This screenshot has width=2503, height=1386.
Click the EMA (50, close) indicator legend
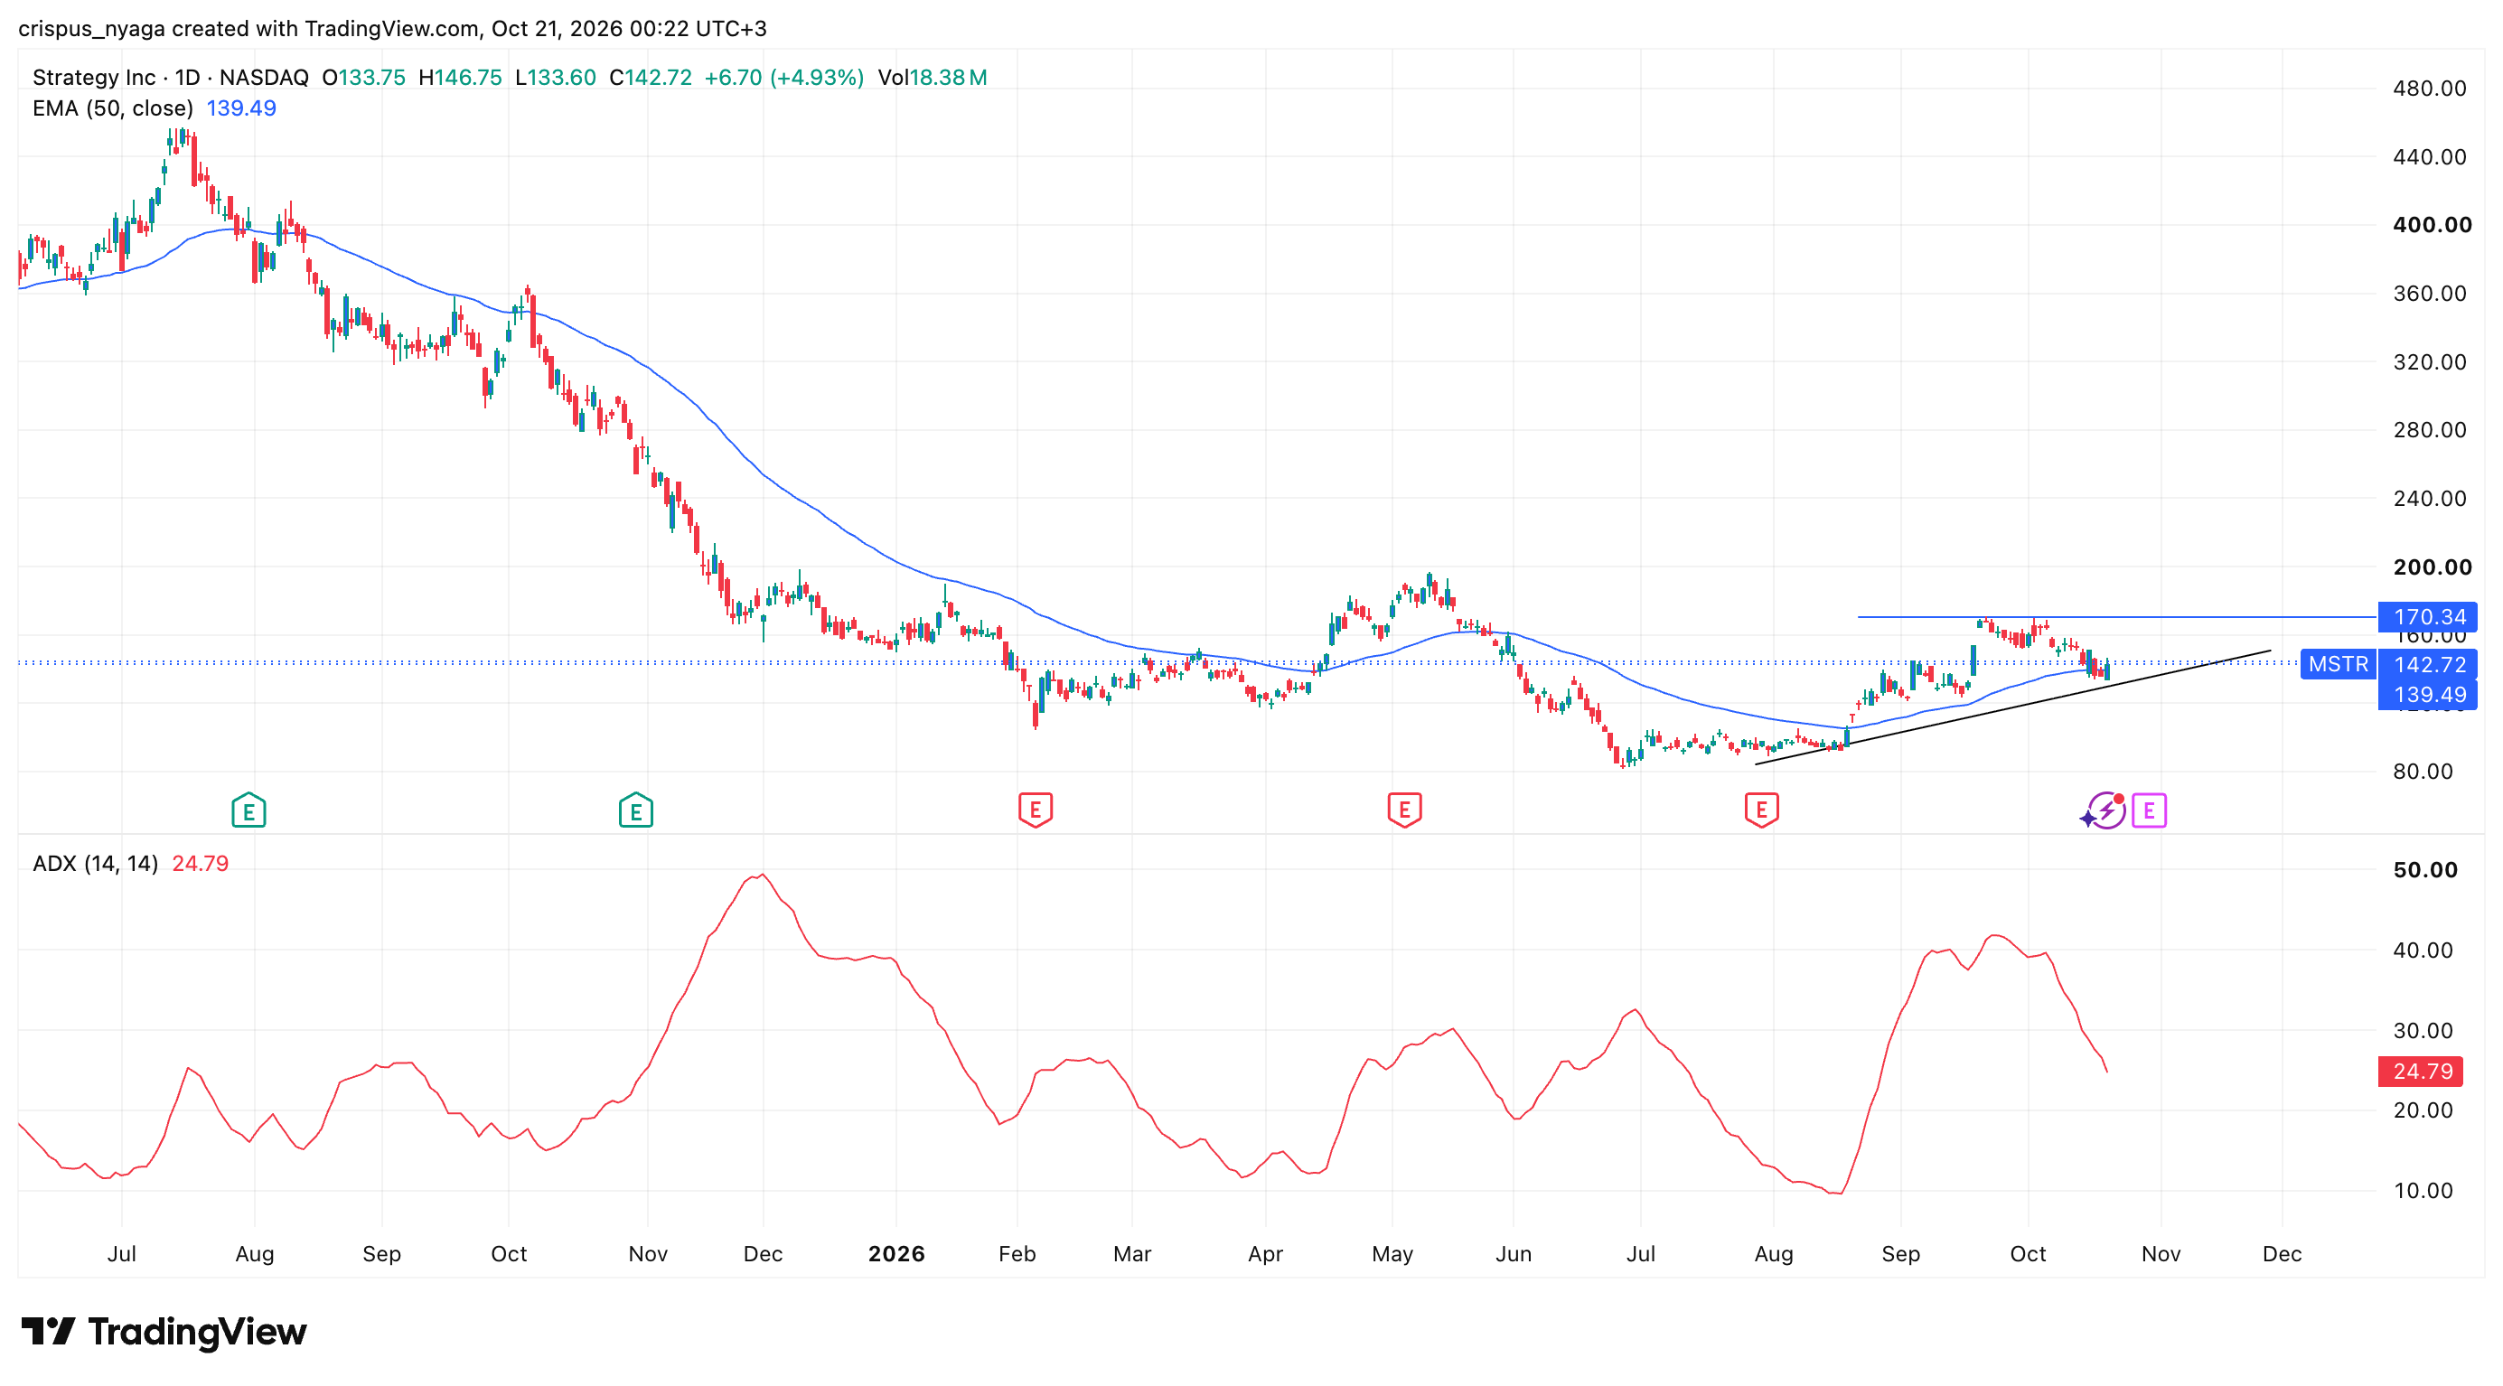(x=113, y=108)
